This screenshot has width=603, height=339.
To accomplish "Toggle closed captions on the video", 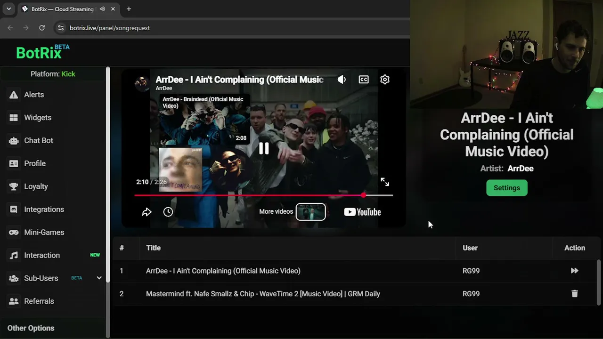I will pos(364,80).
